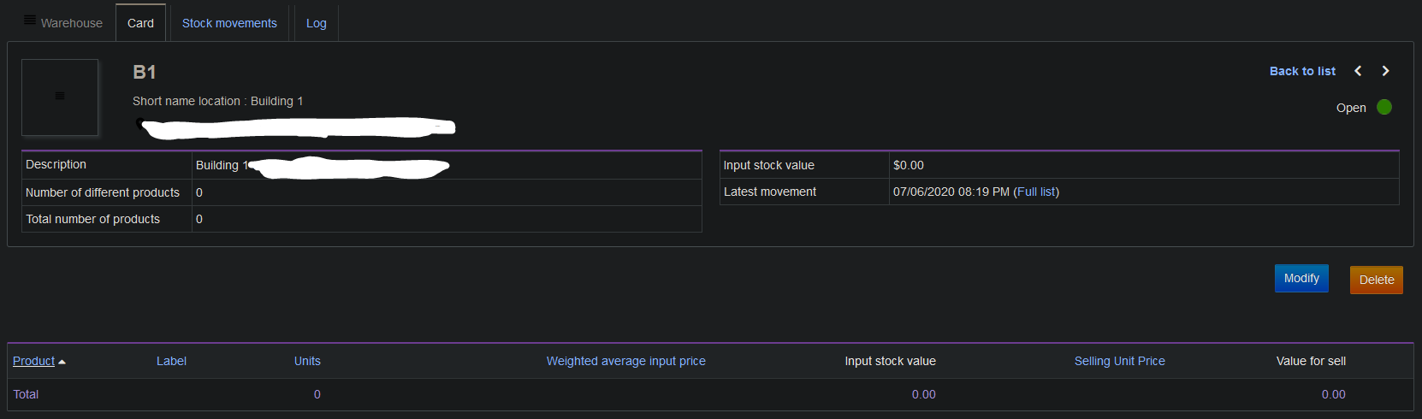Click the Product column sort arrow
This screenshot has width=1422, height=419.
(x=62, y=362)
